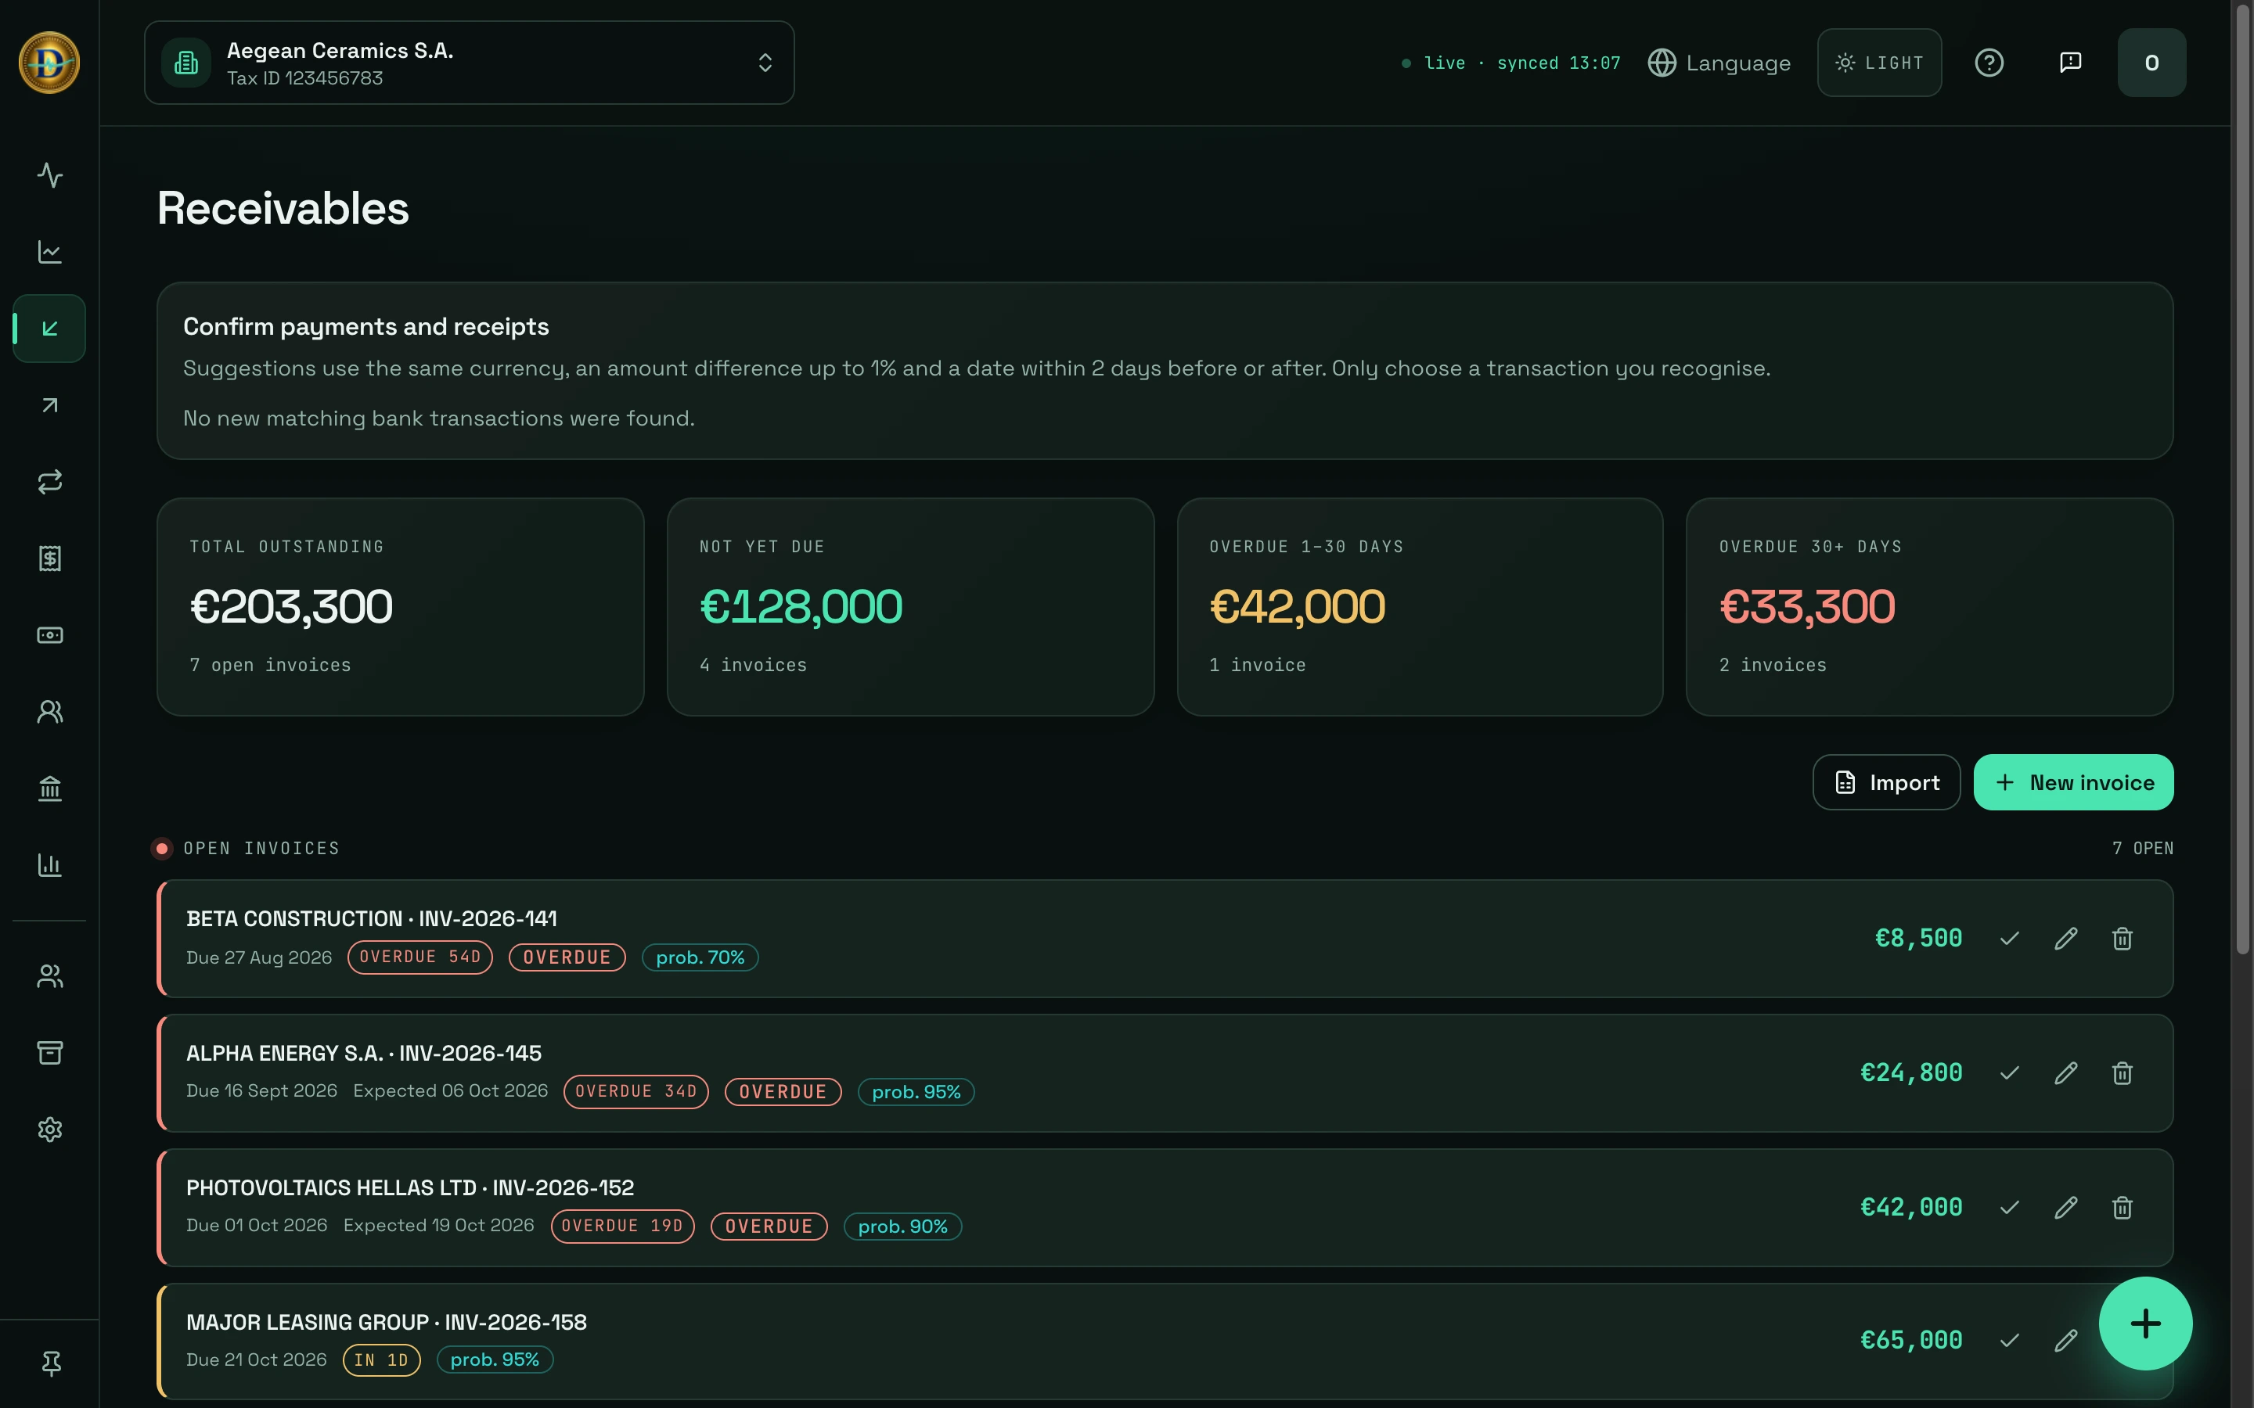
Task: Click the Overdue 30+ Days card
Action: pos(1929,606)
